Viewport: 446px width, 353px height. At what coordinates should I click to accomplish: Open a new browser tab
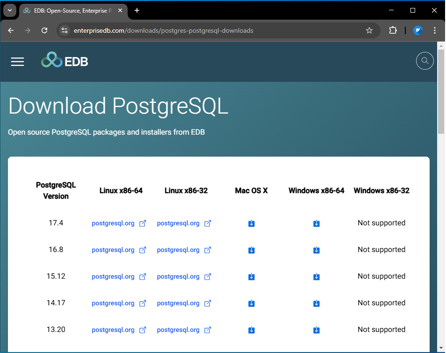[137, 10]
